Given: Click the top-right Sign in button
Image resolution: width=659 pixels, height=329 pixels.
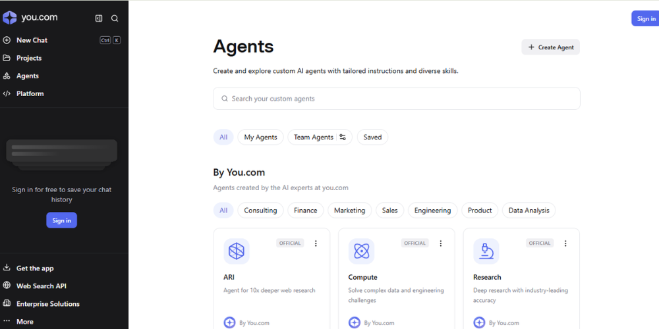Looking at the screenshot, I should coord(646,18).
